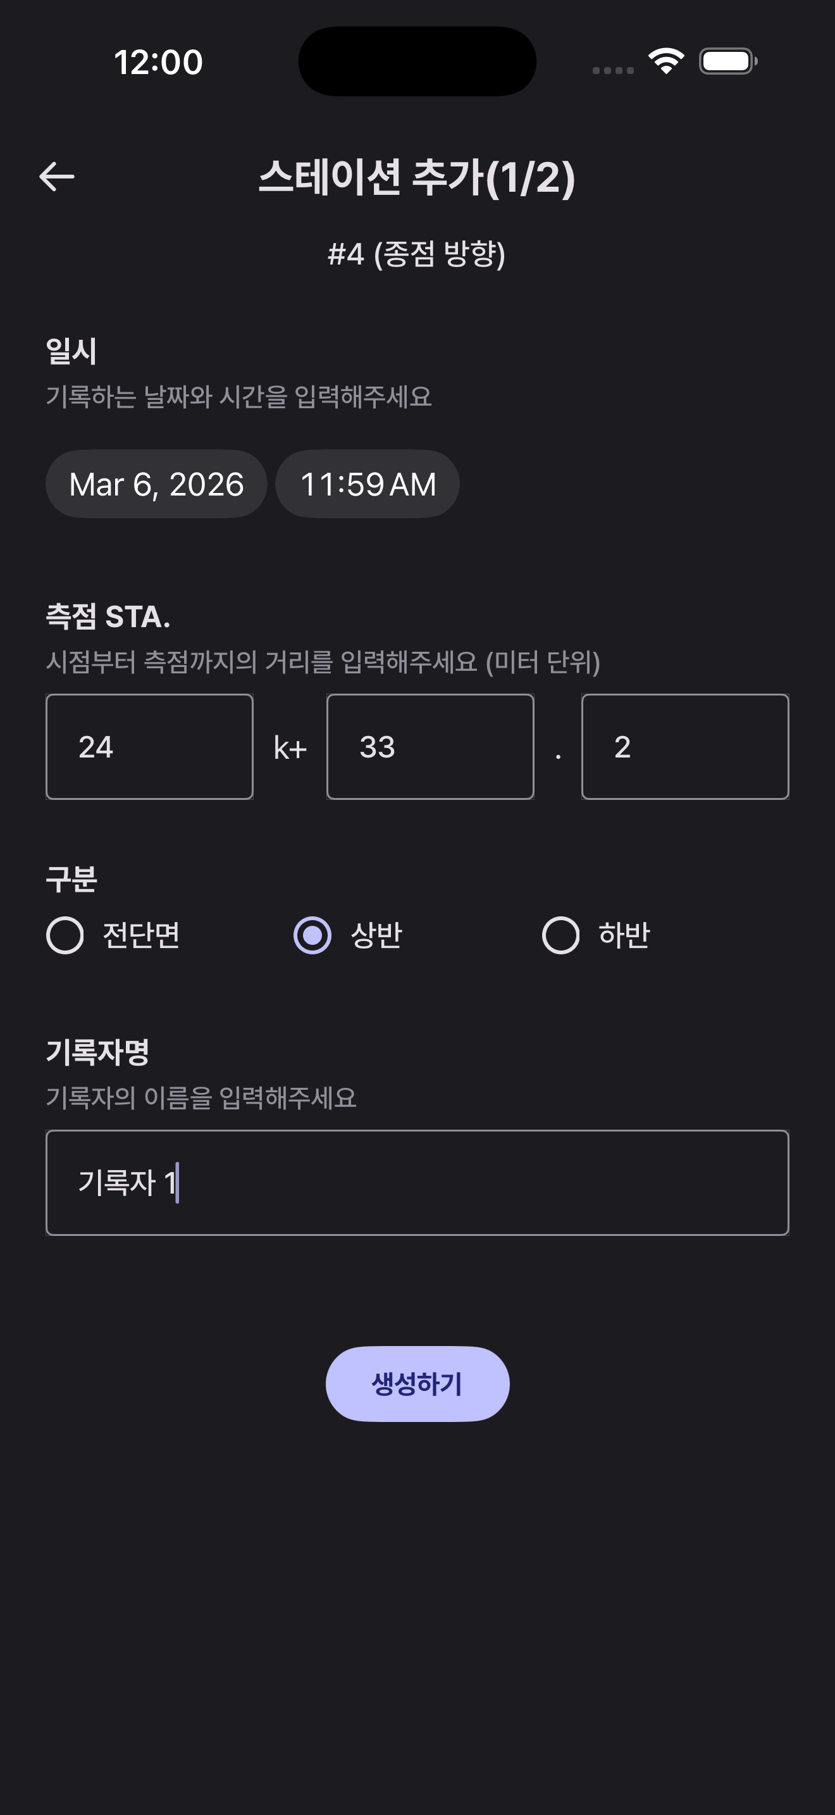Screen dimensions: 835x1815
Task: Tap the Wi-Fi status icon
Action: coord(666,61)
